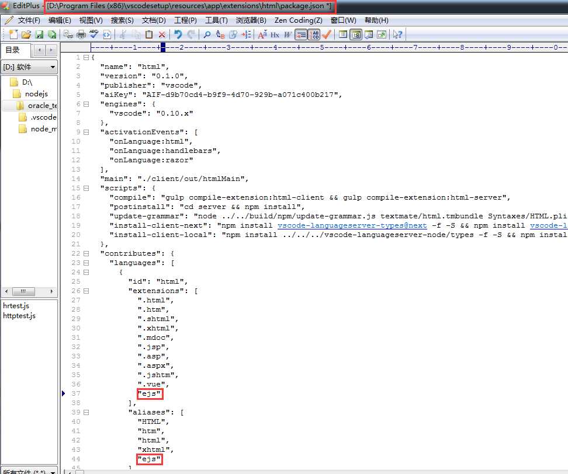Click the context Help pointer icon
This screenshot has height=474, width=568.
[397, 34]
